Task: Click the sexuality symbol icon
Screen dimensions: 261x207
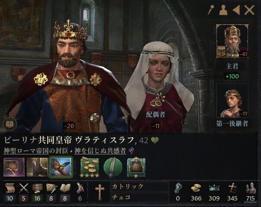Action: (131, 151)
